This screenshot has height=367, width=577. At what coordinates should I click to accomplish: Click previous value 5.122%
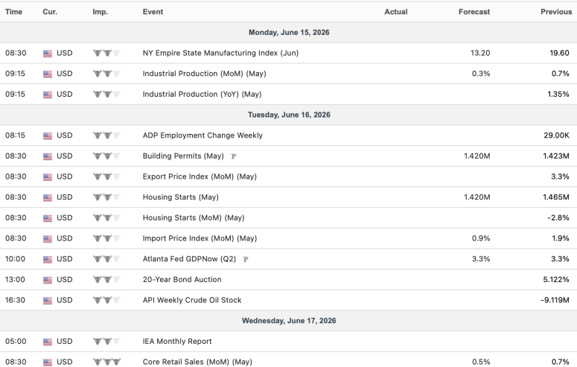[x=556, y=280]
